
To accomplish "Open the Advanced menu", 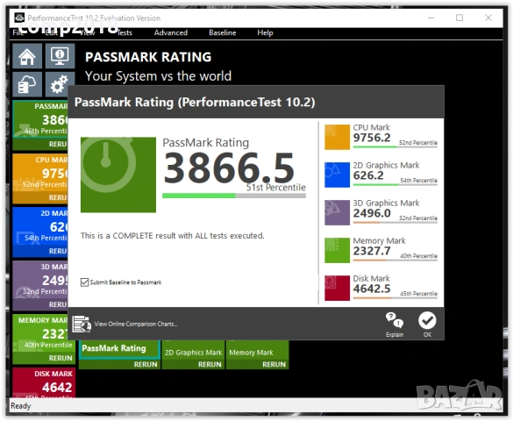I will pyautogui.click(x=171, y=32).
